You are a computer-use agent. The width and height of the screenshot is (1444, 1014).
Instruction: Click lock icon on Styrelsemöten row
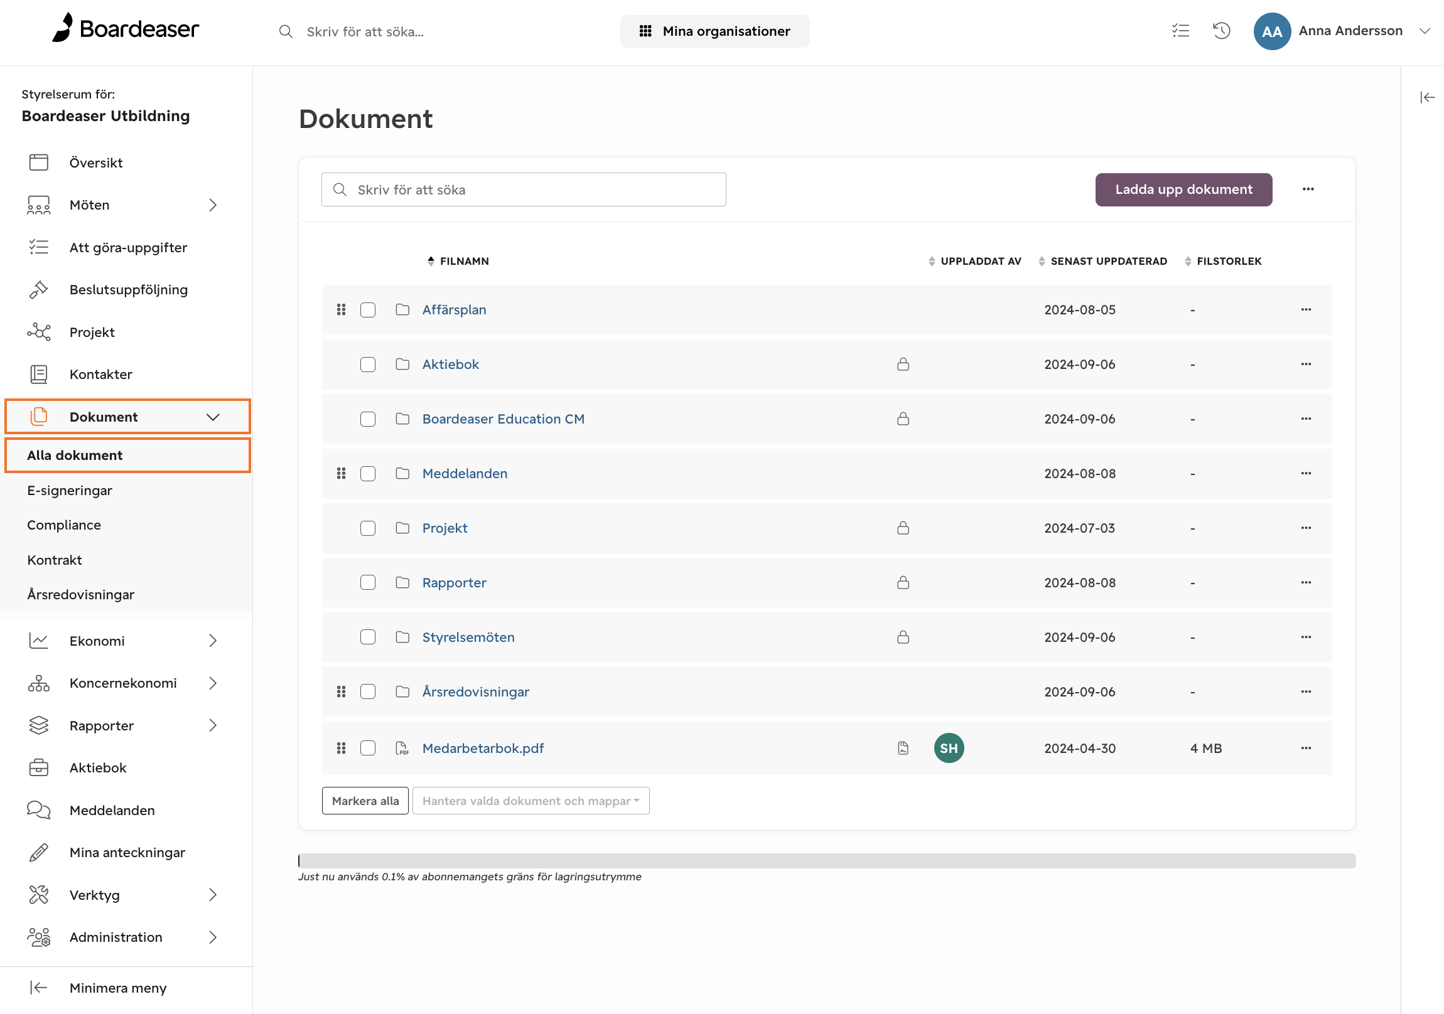(903, 637)
